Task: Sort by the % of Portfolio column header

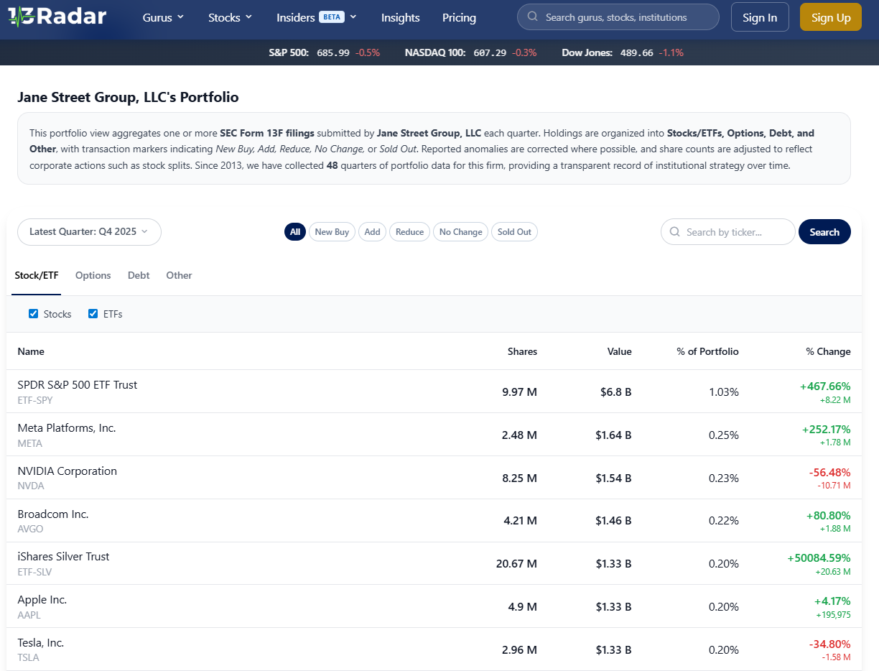Action: 707,351
